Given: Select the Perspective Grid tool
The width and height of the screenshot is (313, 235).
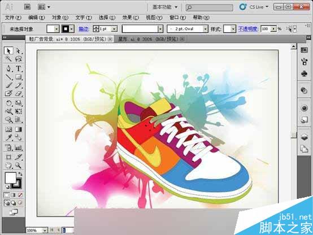Looking at the screenshot, I should pos(19,120).
